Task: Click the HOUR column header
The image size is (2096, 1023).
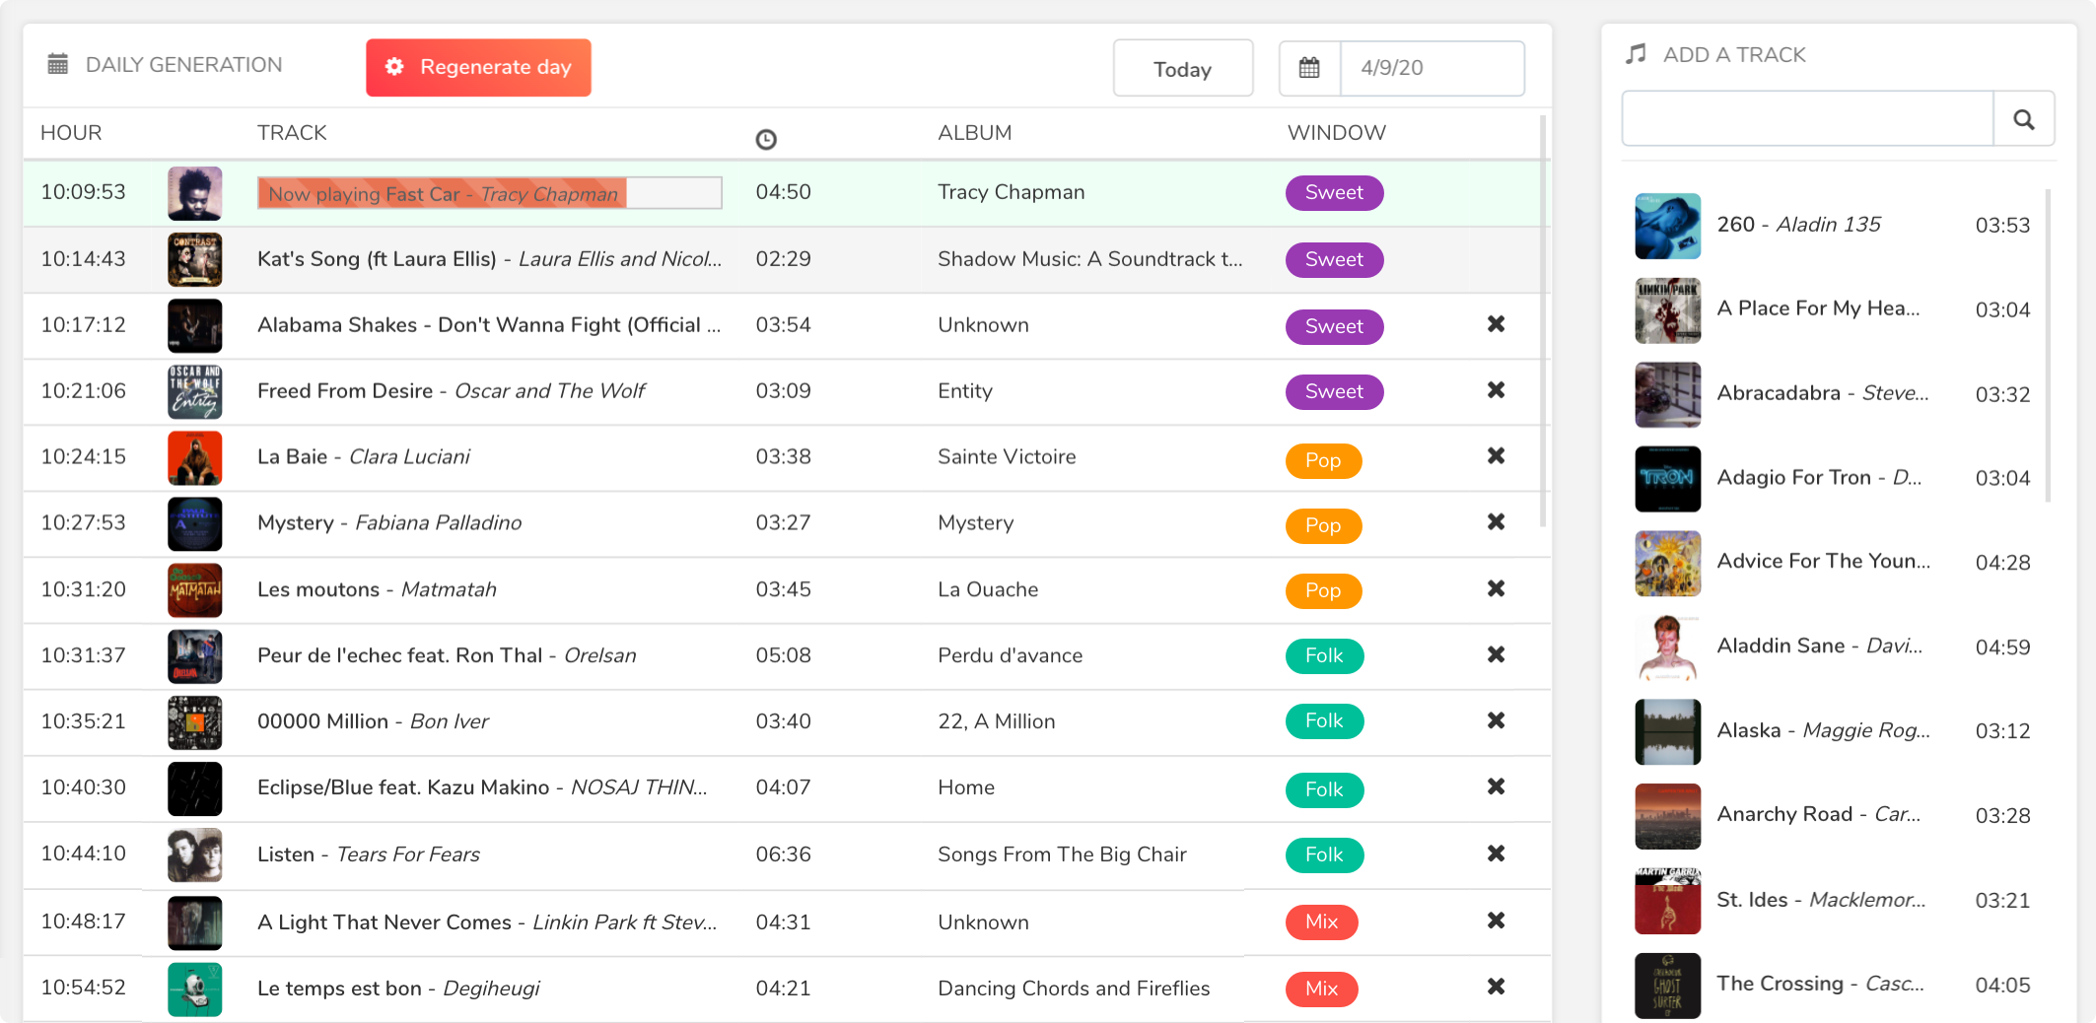Action: (x=71, y=133)
